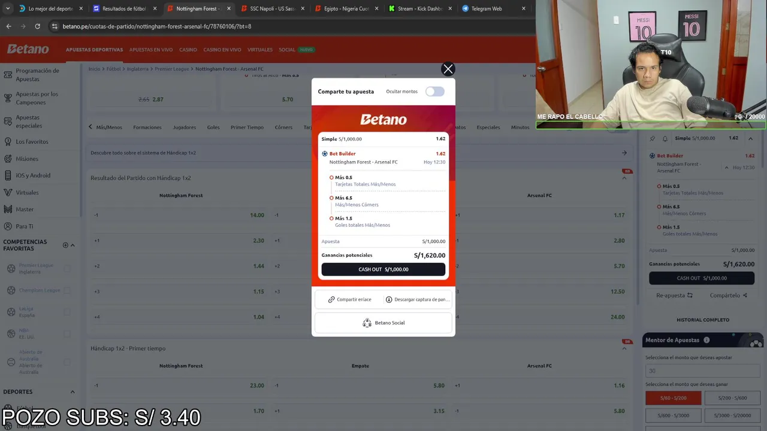
Task: Click the Mentor de Apuestas info icon
Action: click(706, 340)
